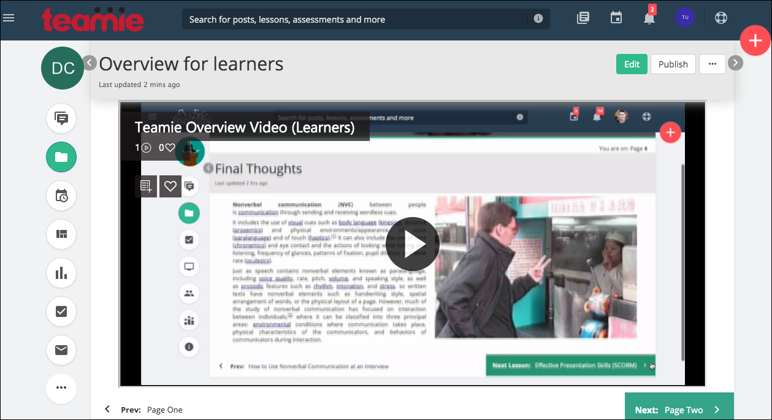Add the video to a playlist
Viewport: 772px width, 420px height.
tap(146, 186)
